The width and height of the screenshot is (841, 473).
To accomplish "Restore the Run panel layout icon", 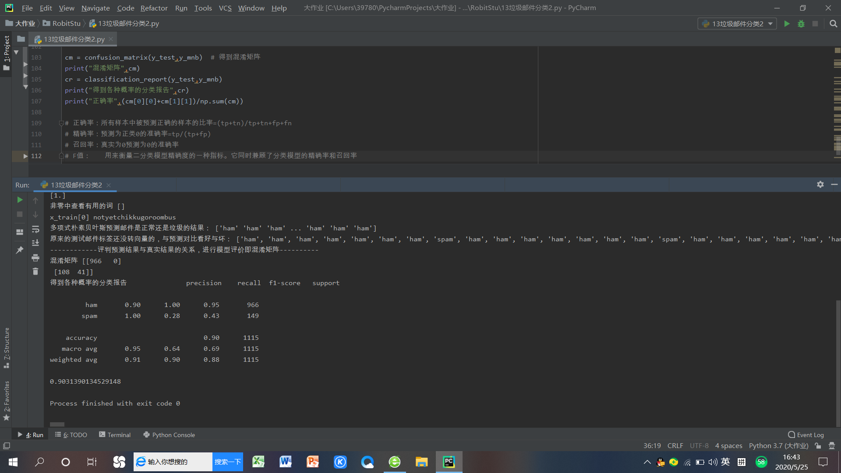I will [x=20, y=232].
